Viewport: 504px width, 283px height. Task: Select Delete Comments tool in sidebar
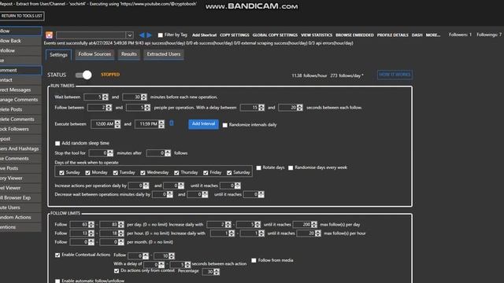click(20, 119)
